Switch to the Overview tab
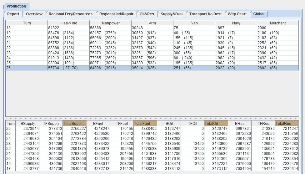The width and height of the screenshot is (305, 174). [x=34, y=14]
